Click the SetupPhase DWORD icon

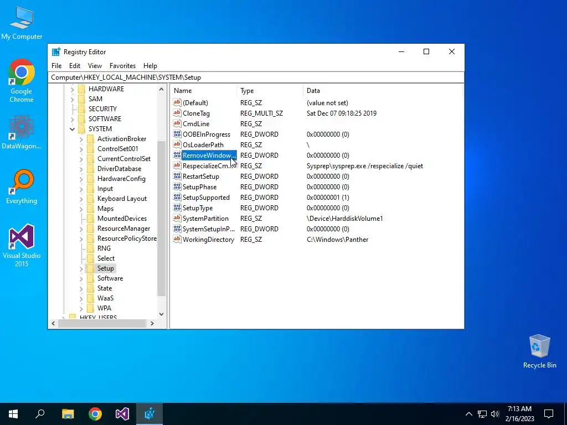click(x=177, y=187)
